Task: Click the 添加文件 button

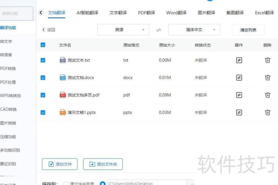Action: 60,164
